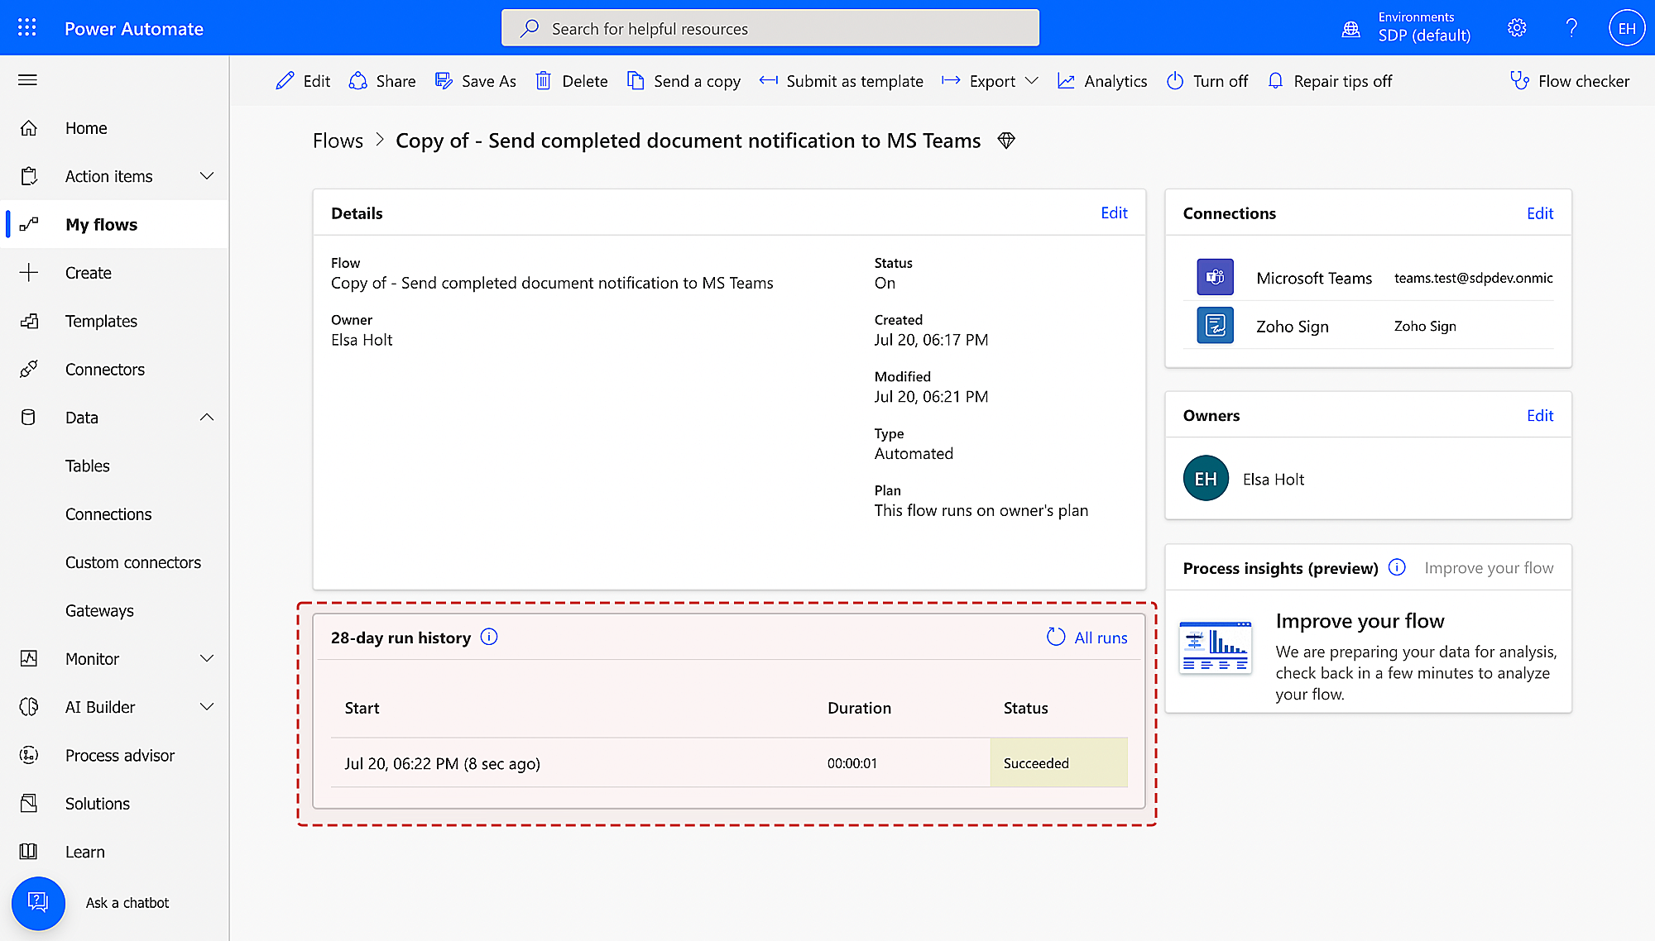Click the Microsoft Teams connector icon
The width and height of the screenshot is (1655, 941).
click(1215, 277)
